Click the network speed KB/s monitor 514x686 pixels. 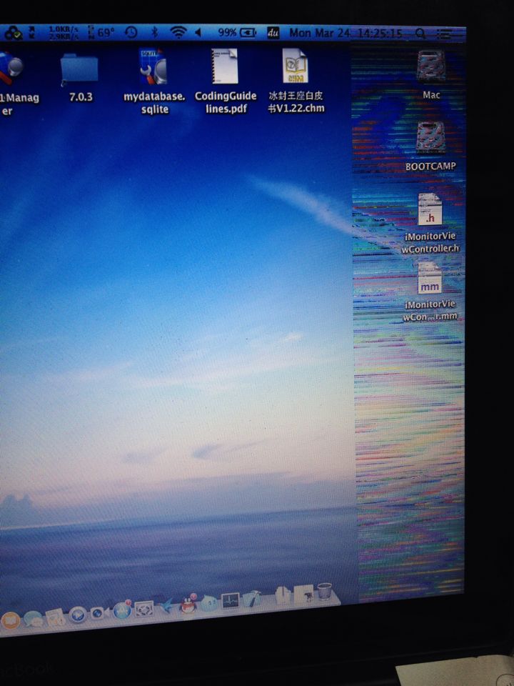tap(64, 32)
